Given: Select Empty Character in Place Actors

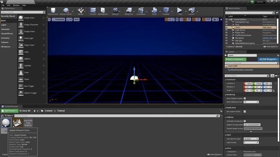Looking at the screenshot, I should [31, 25].
